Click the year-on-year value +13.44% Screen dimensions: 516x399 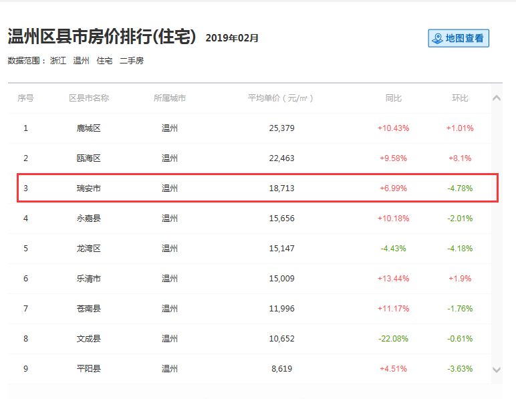tap(393, 279)
